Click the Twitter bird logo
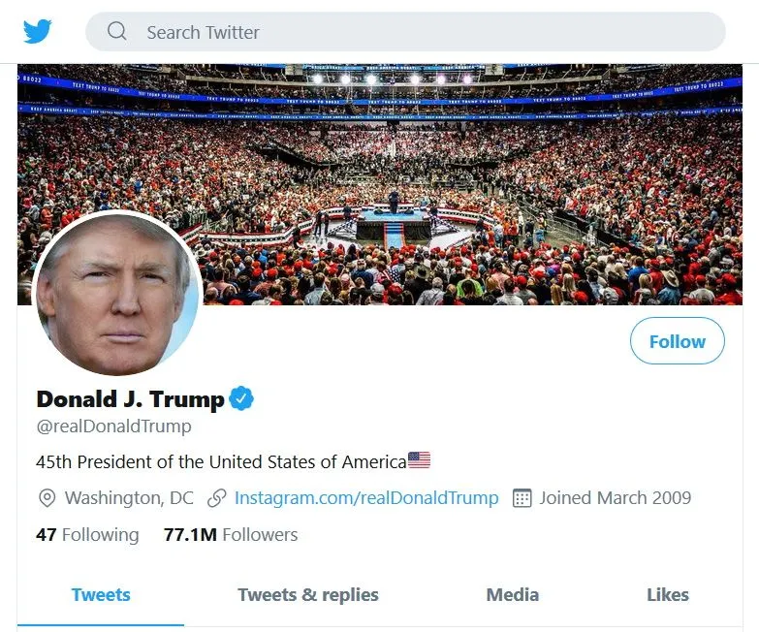The width and height of the screenshot is (759, 632). tap(38, 32)
